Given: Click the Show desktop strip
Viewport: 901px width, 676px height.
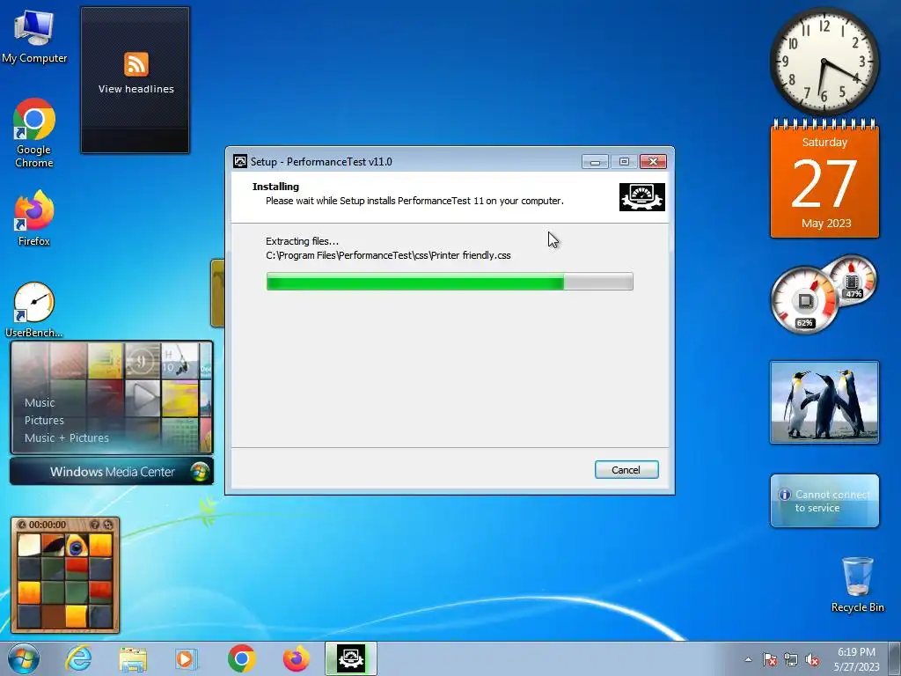Looking at the screenshot, I should click(x=895, y=658).
